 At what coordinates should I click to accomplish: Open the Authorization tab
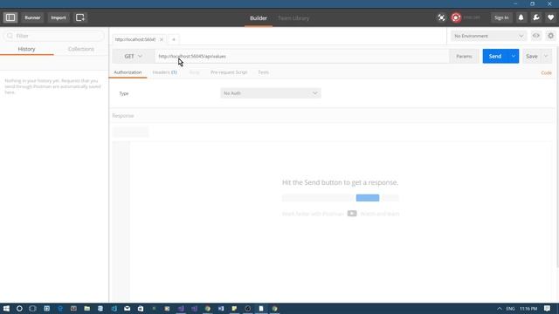(128, 72)
